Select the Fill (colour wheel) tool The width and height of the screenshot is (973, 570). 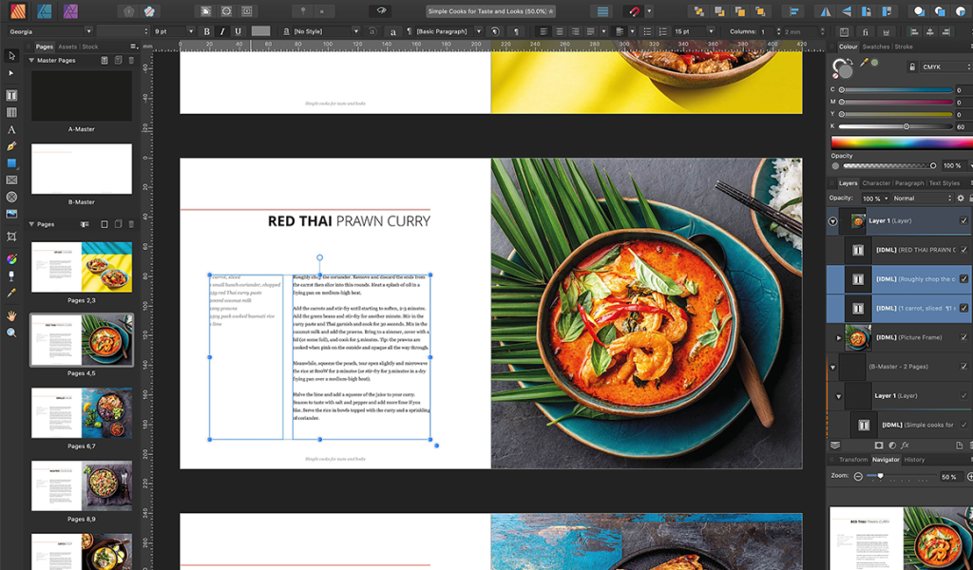click(11, 259)
